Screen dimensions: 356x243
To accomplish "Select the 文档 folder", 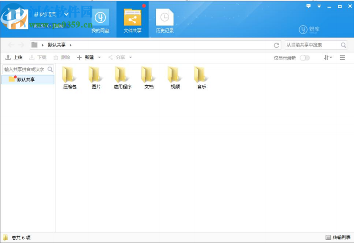I will 149,78.
